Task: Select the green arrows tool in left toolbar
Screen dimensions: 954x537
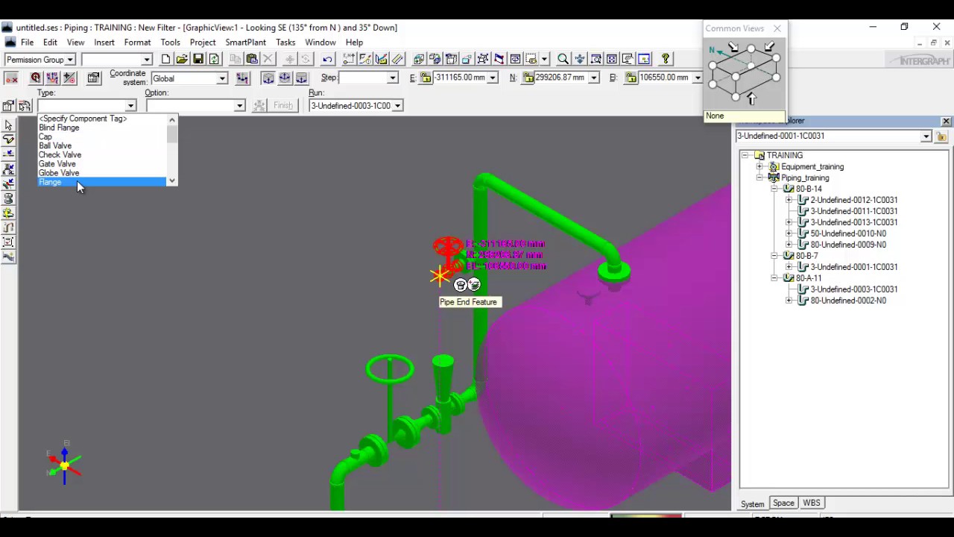Action: pos(8,213)
